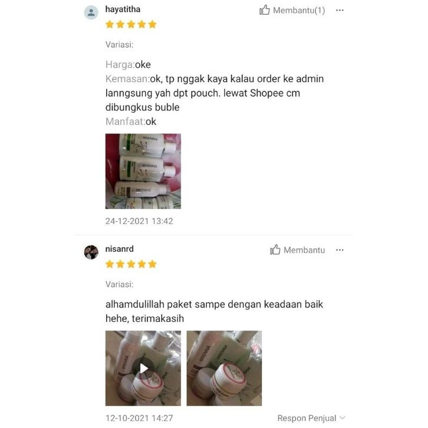
Task: Click chevron next to Respon Penjual
Action: [x=343, y=418]
